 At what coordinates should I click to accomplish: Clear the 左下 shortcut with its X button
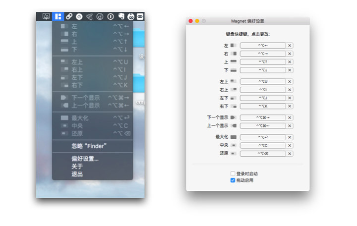point(290,98)
